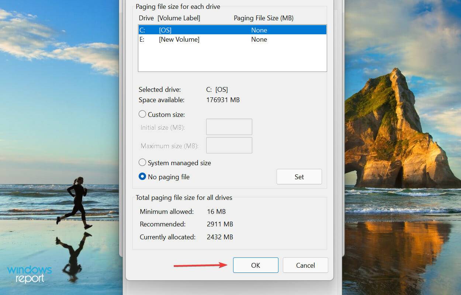Click the OK button

click(256, 265)
